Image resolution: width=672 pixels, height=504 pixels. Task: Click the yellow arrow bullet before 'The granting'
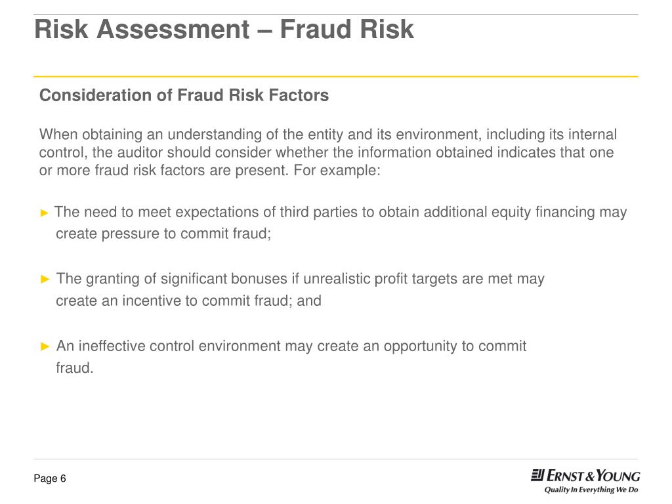[x=45, y=280]
